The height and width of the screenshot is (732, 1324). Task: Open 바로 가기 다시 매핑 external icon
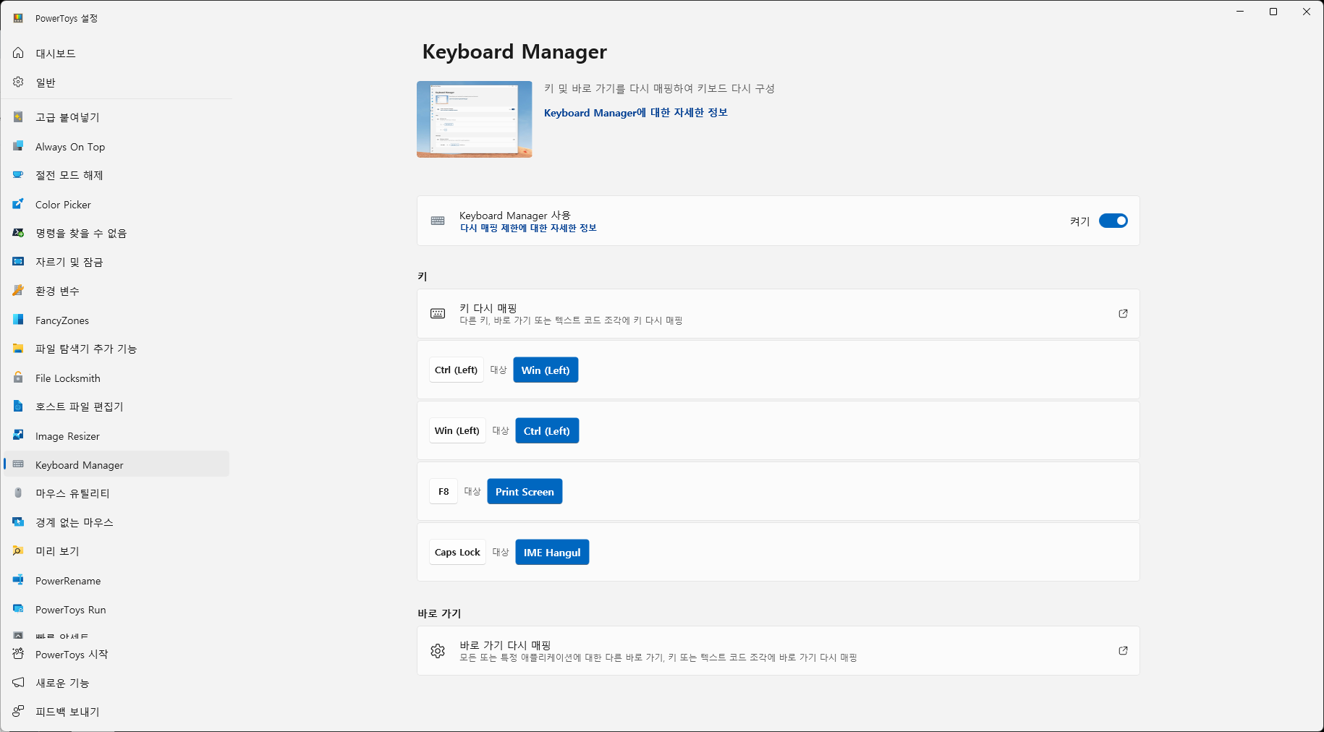tap(1123, 651)
